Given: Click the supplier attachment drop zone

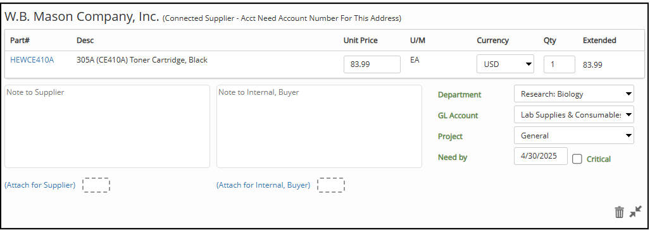Looking at the screenshot, I should pos(96,185).
